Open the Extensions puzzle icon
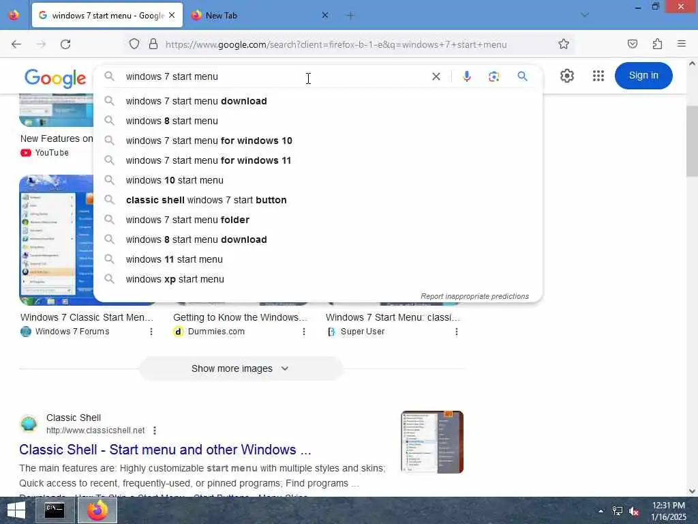 click(x=657, y=44)
